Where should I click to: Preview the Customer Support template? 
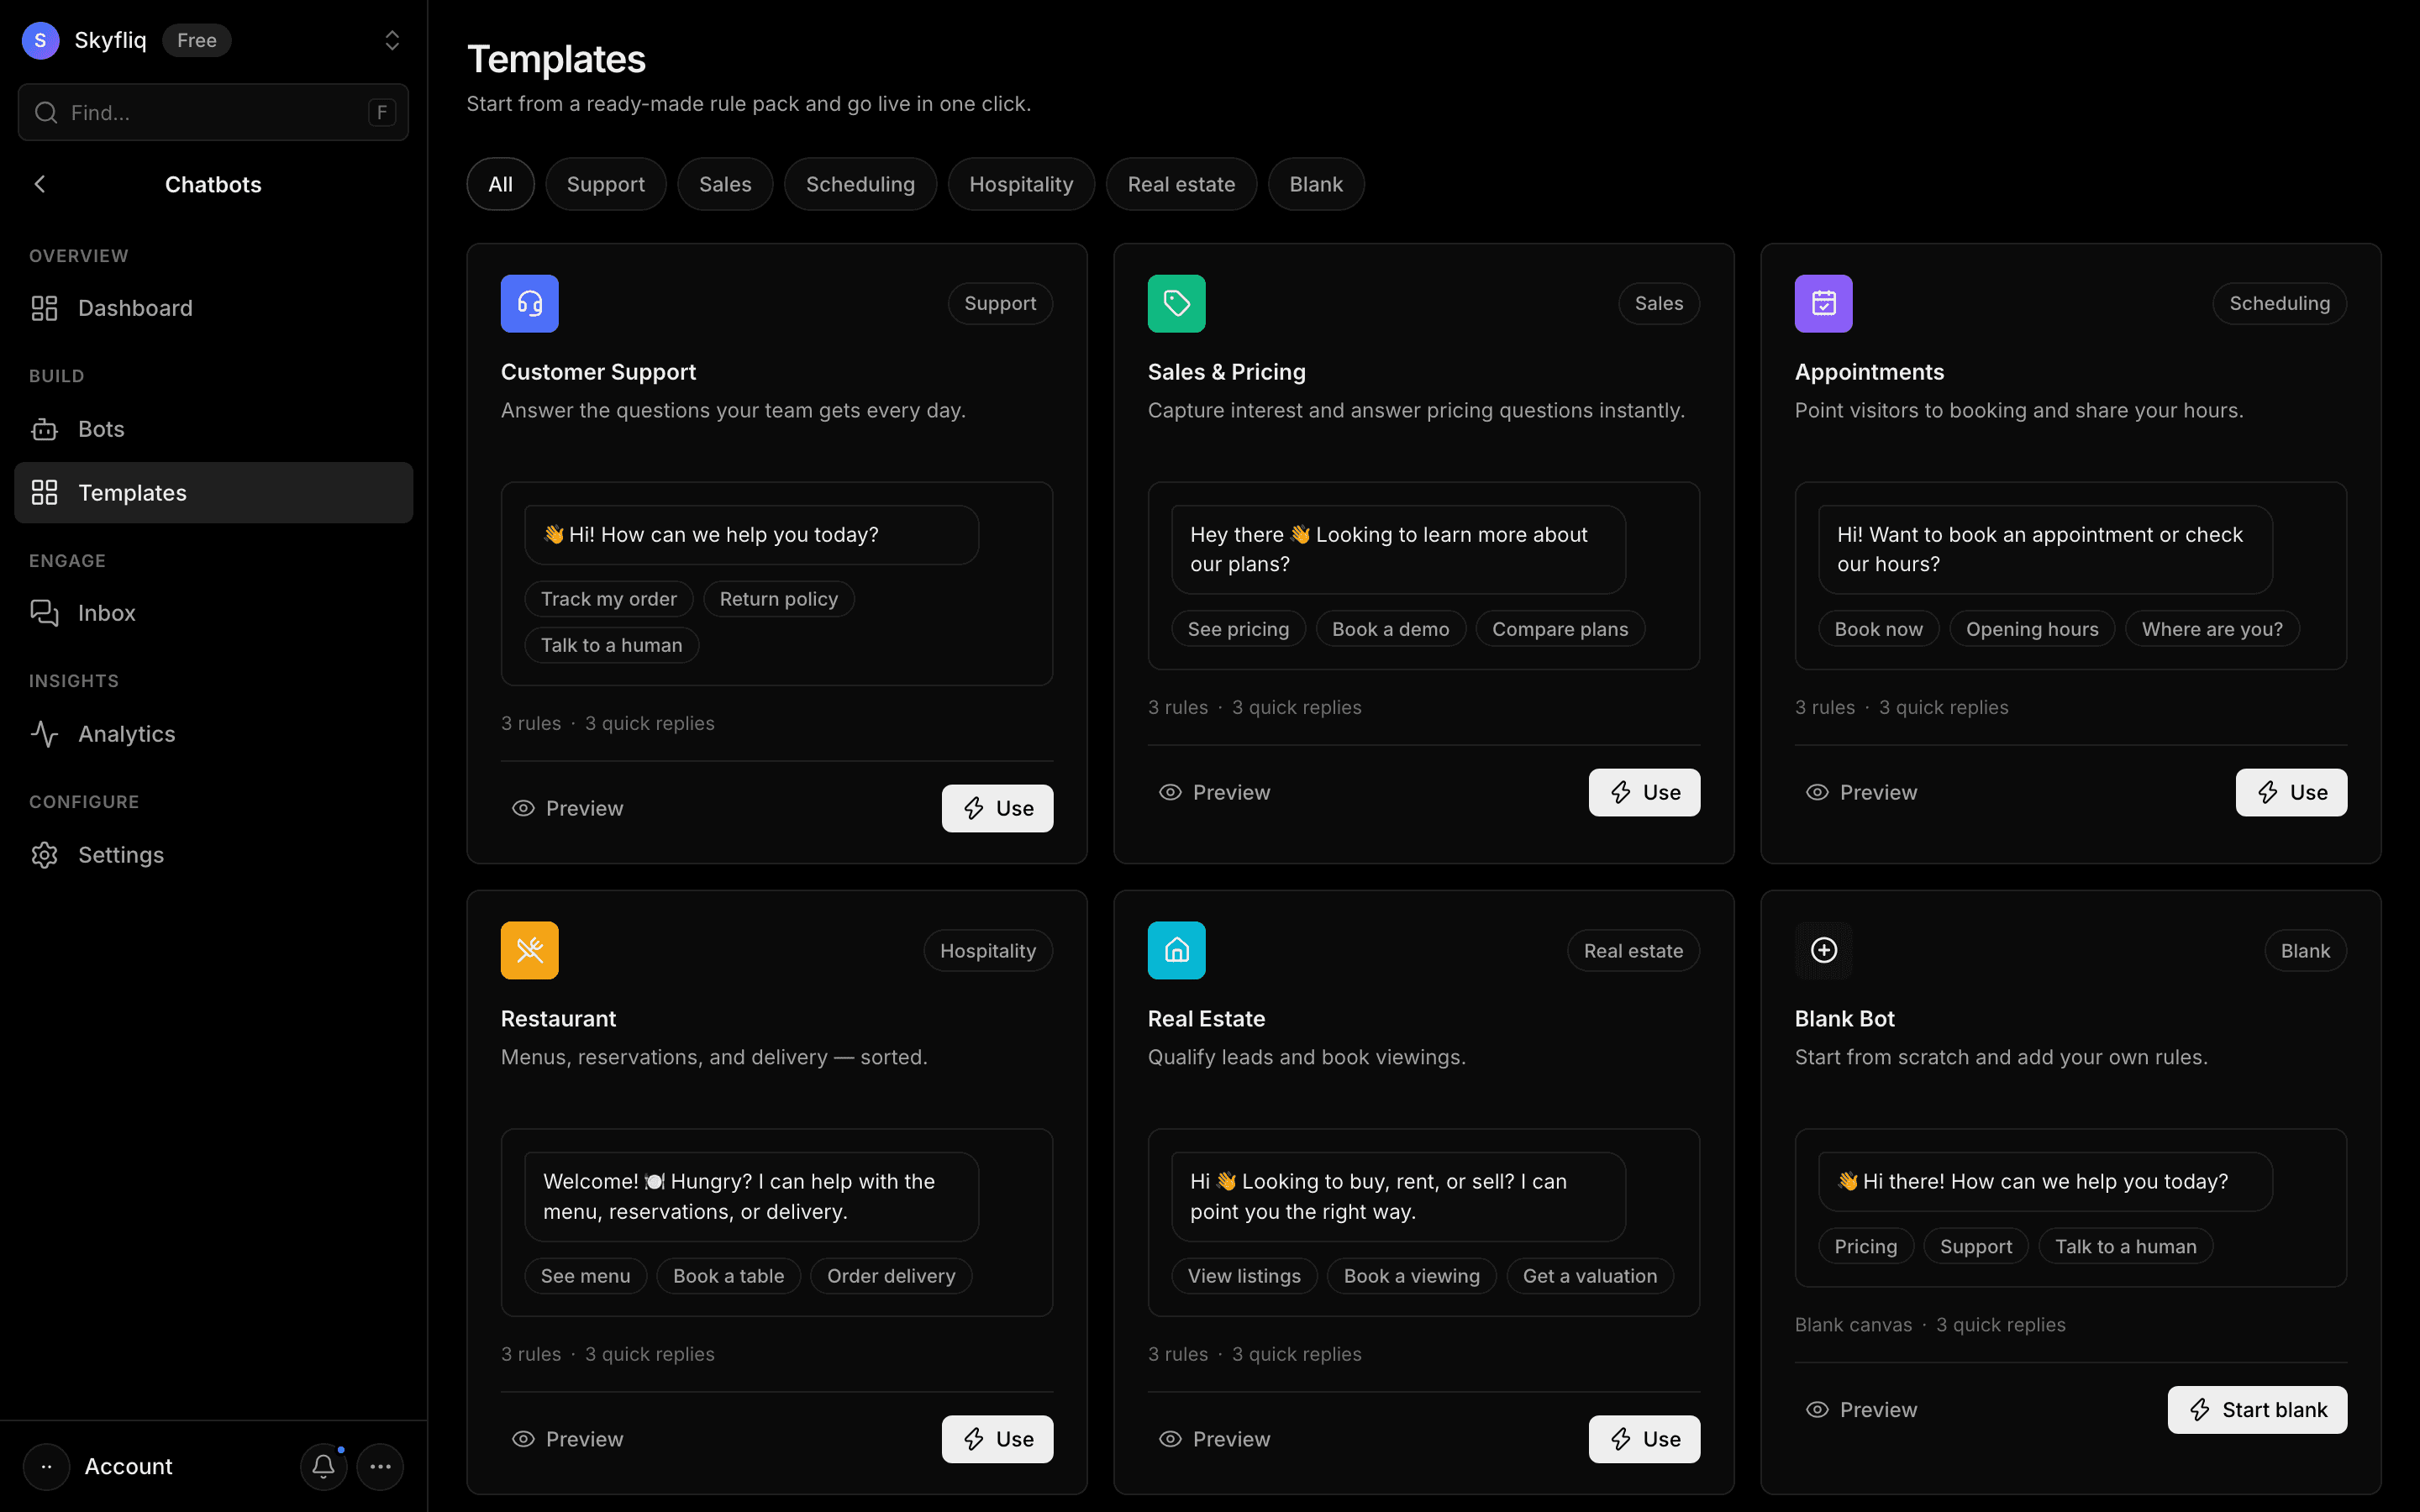(x=567, y=808)
